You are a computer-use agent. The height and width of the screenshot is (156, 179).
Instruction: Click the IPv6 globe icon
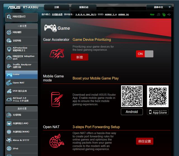pyautogui.click(x=9, y=148)
